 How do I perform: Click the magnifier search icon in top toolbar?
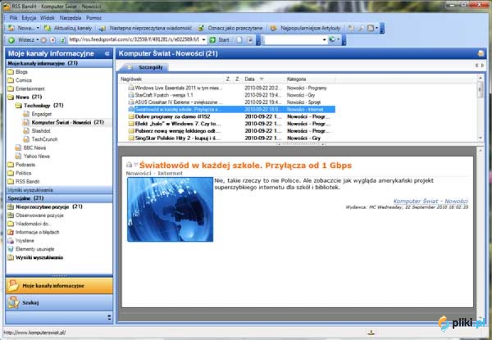click(x=361, y=28)
